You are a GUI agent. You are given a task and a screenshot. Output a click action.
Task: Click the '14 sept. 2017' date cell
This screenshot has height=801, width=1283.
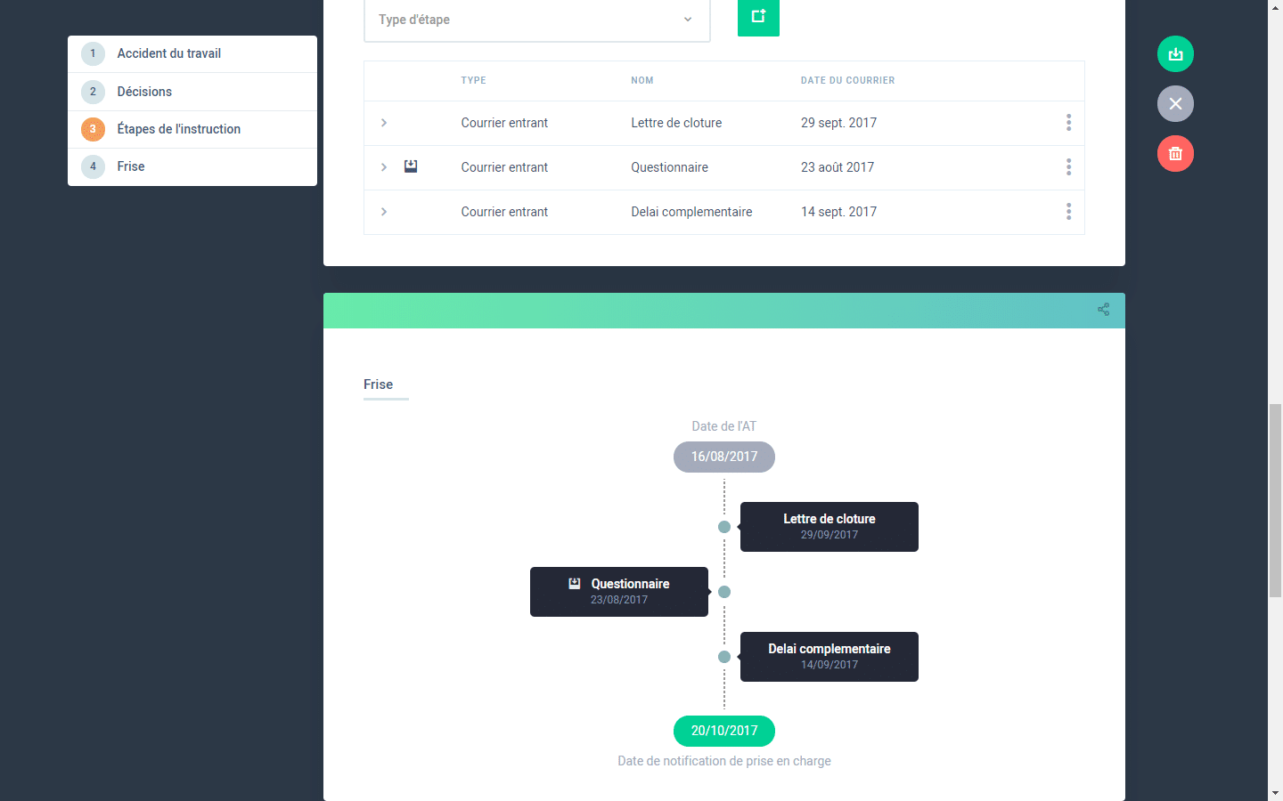coord(838,212)
